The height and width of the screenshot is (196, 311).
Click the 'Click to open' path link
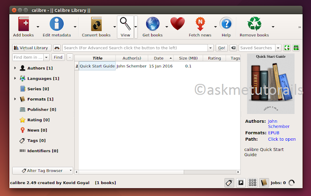click(282, 139)
